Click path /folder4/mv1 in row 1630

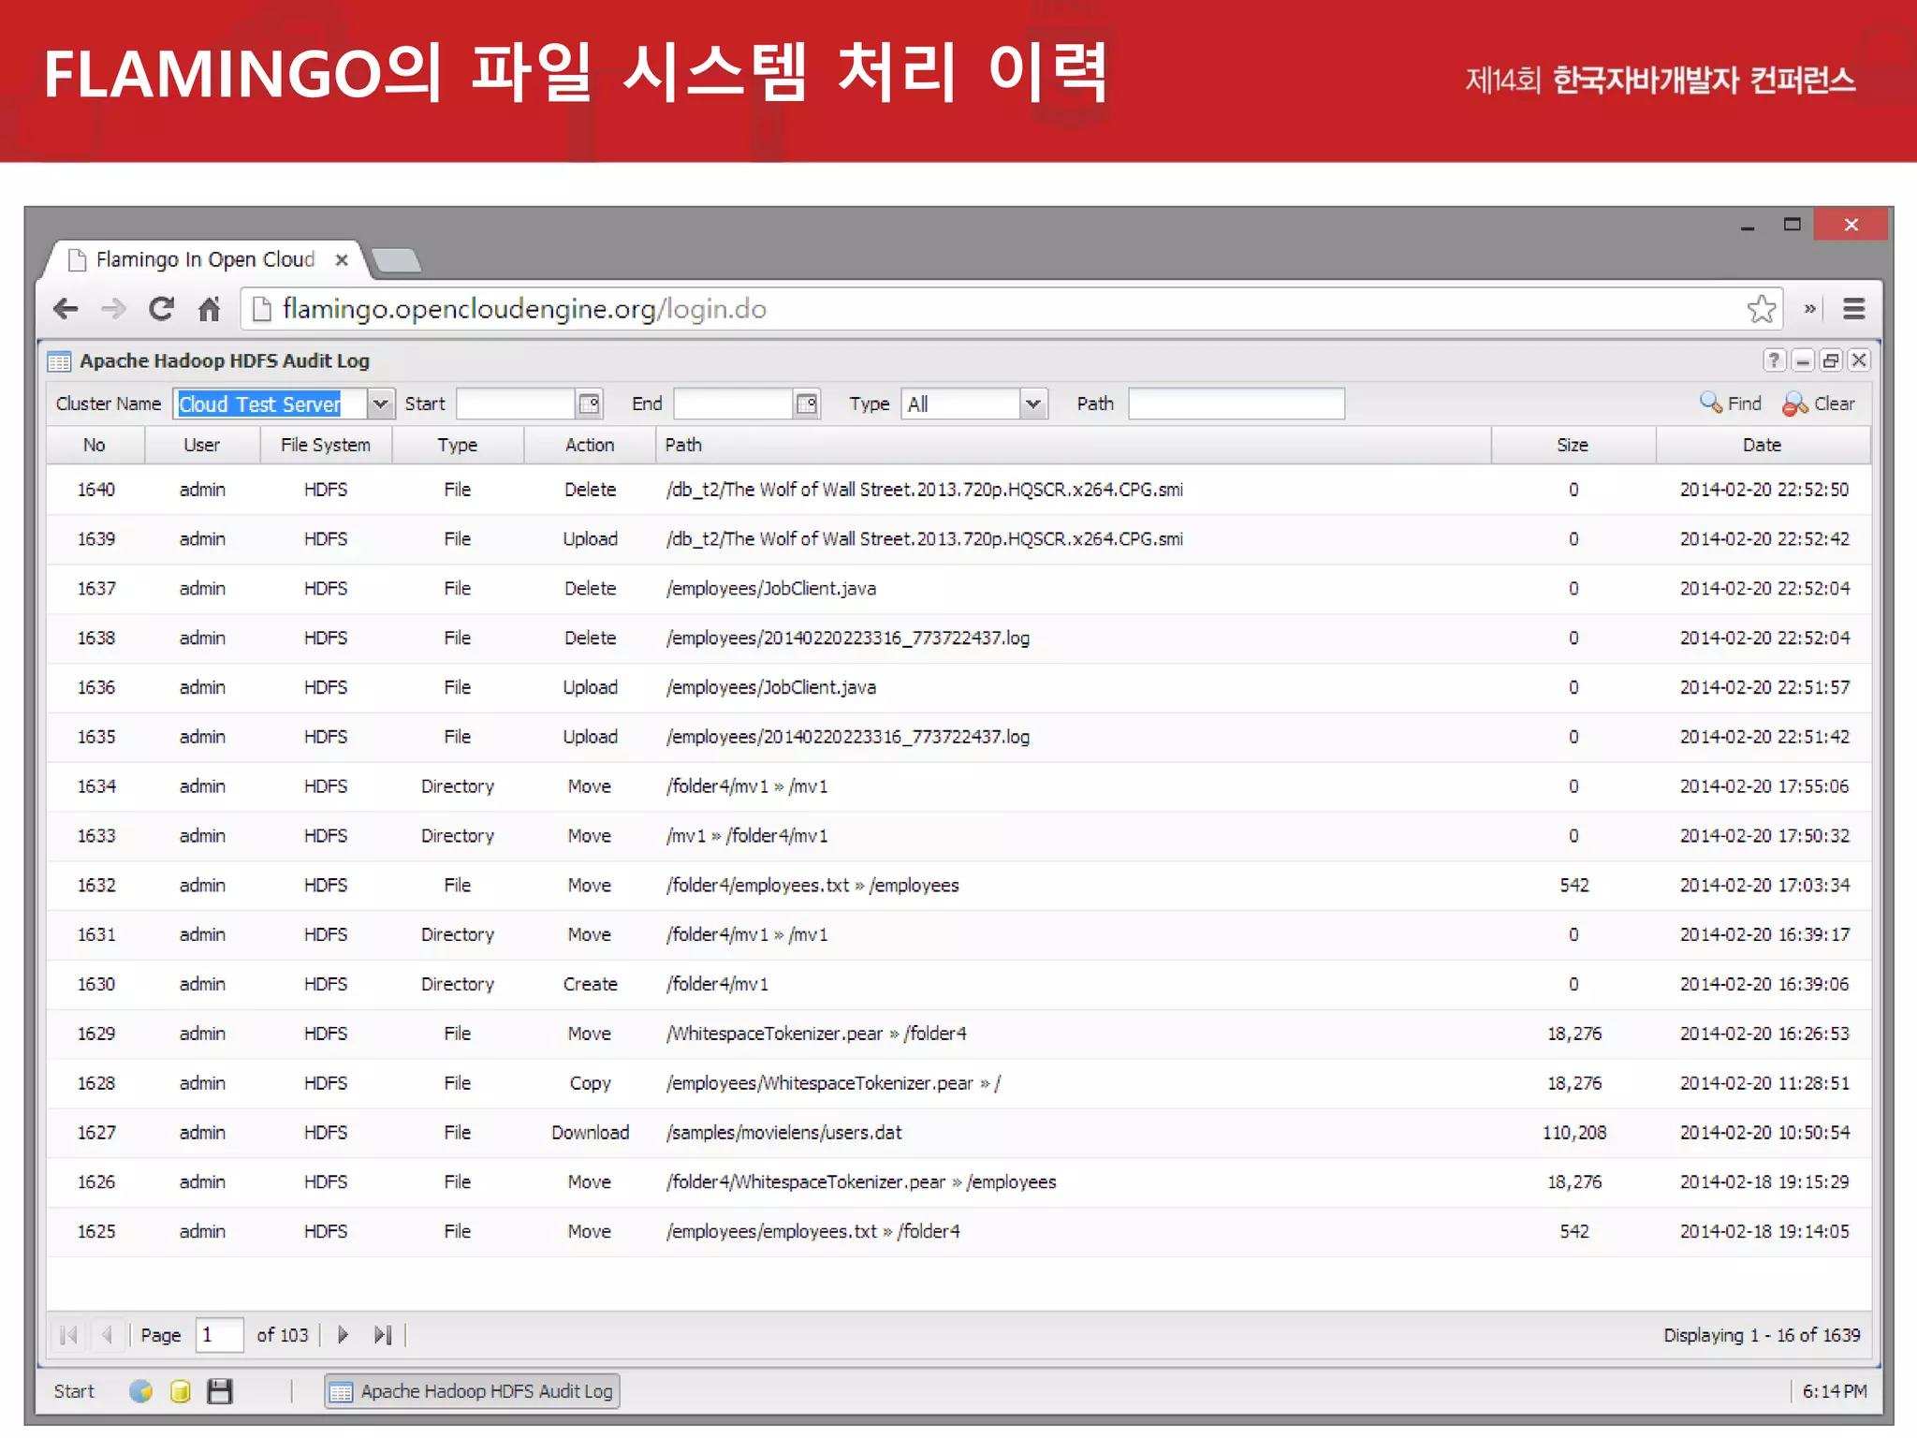[x=717, y=985]
